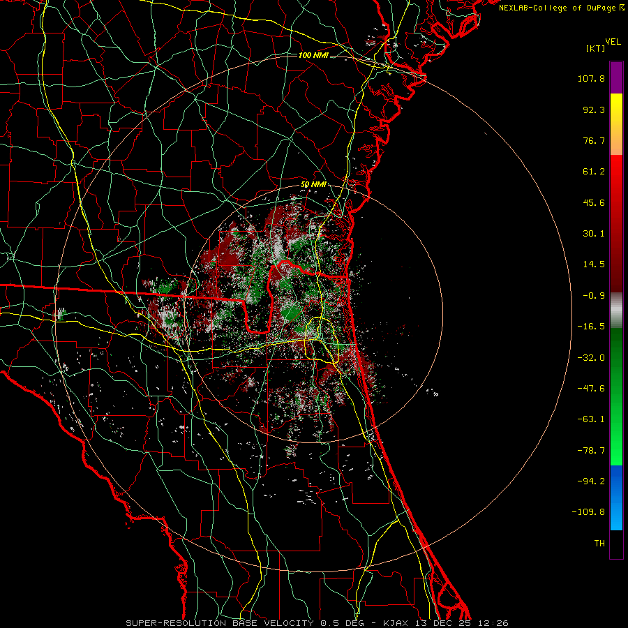Select the 30.1 velocity scale value
Viewport: 628px width, 628px height.
tap(594, 234)
